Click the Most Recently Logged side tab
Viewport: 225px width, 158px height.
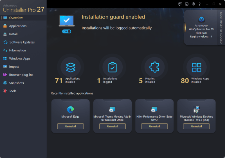coord(221,28)
